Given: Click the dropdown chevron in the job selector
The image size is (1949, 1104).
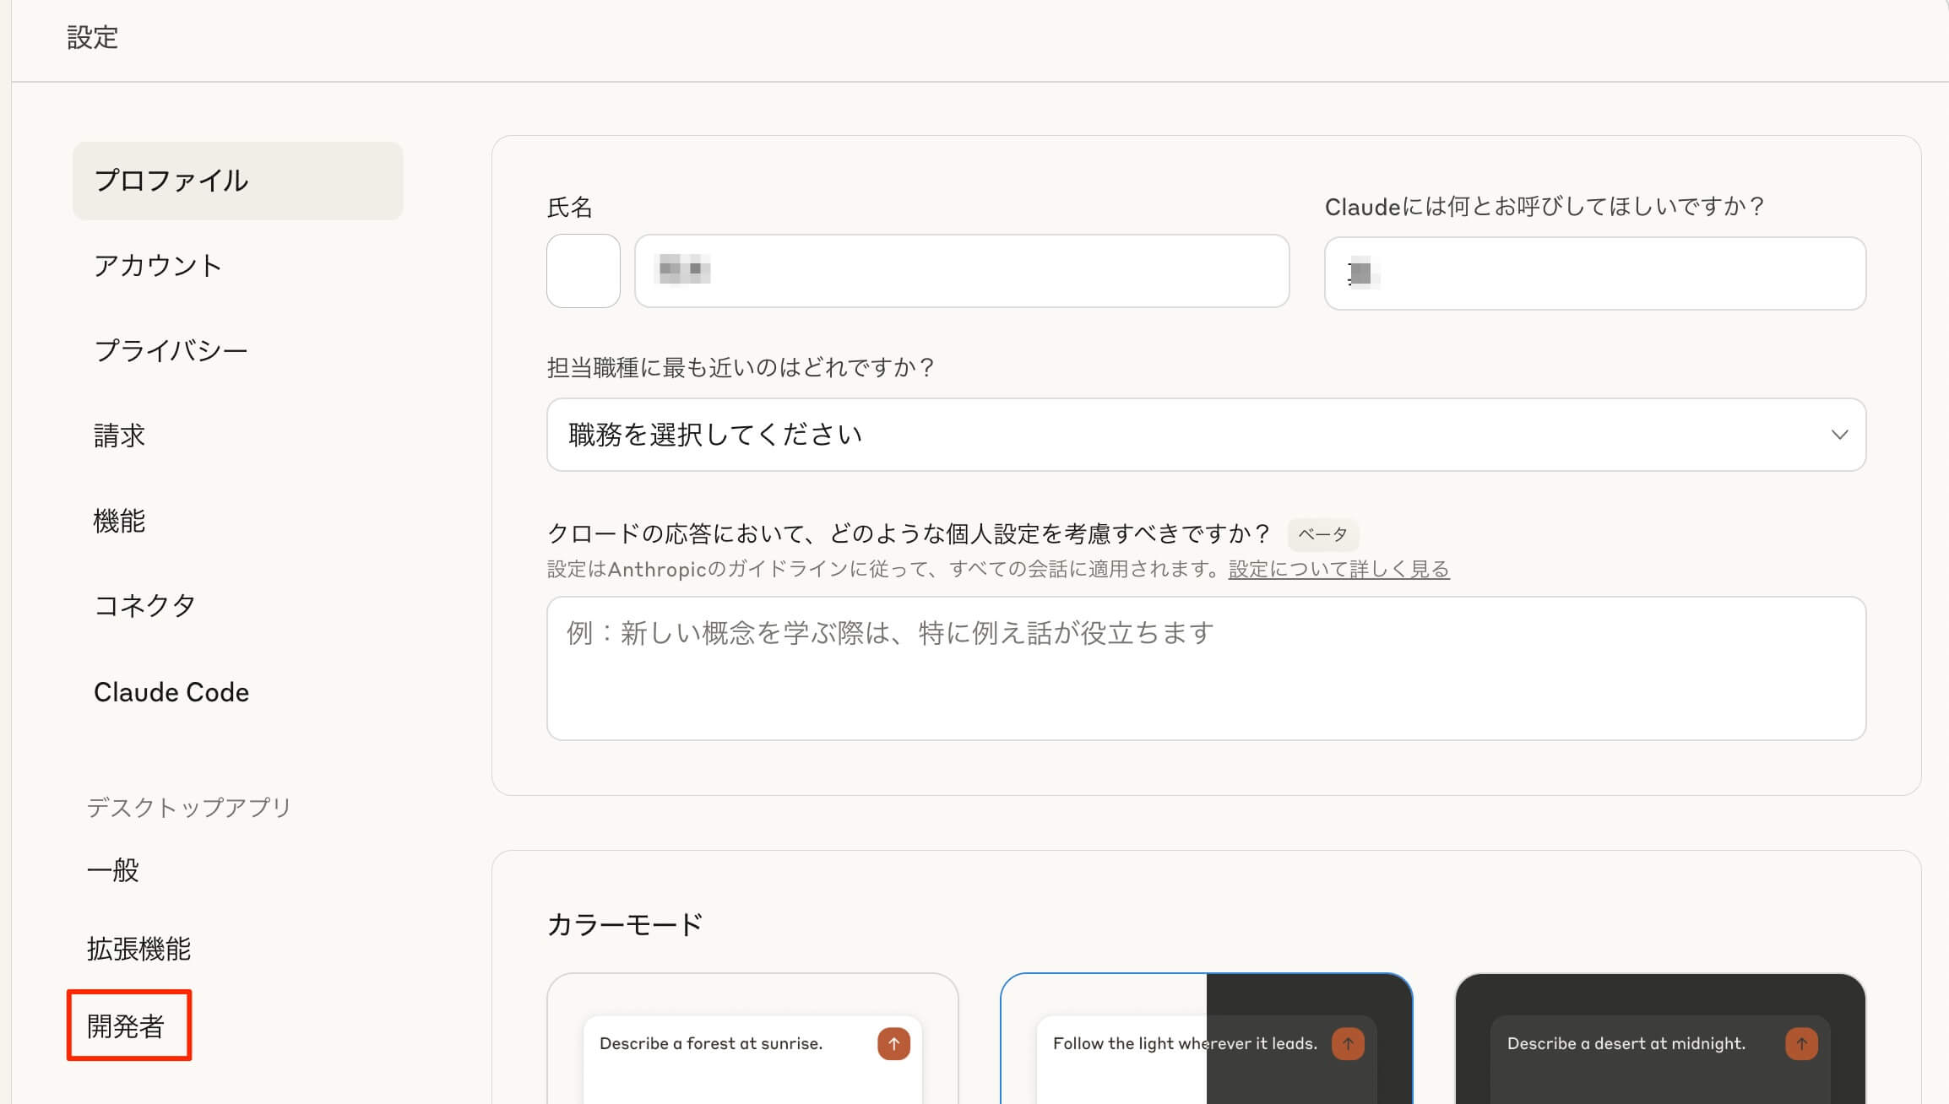Looking at the screenshot, I should tap(1839, 435).
